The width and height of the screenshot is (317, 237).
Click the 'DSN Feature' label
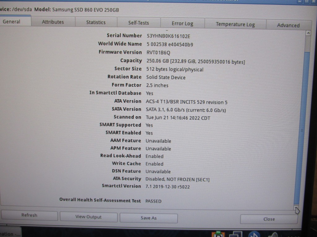coord(127,171)
